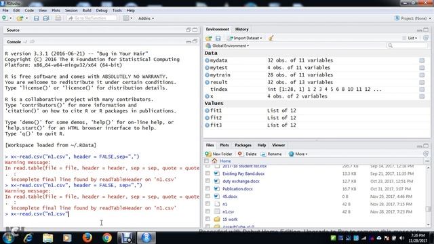Switch to the Packages tab
Viewport: 434px width, 244px height.
(243, 145)
